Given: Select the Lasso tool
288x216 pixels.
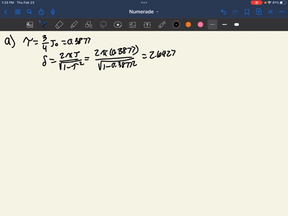Looking at the screenshot, I should tap(103, 25).
